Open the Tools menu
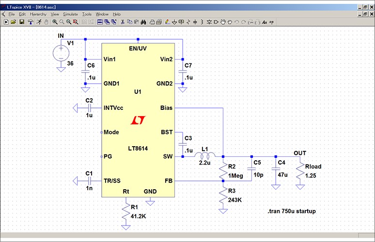The height and width of the screenshot is (242, 375). coord(87,15)
